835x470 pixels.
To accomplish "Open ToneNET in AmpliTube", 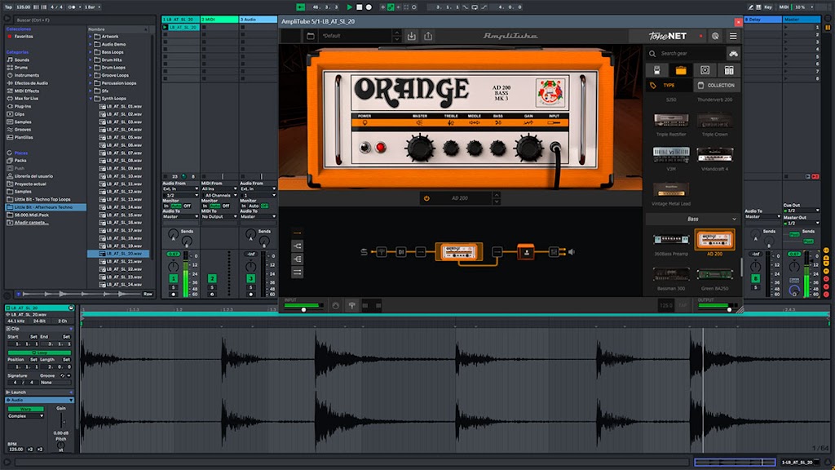I will (667, 36).
